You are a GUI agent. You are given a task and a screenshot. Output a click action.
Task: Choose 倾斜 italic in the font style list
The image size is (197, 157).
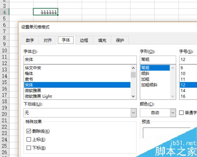[x=155, y=73]
